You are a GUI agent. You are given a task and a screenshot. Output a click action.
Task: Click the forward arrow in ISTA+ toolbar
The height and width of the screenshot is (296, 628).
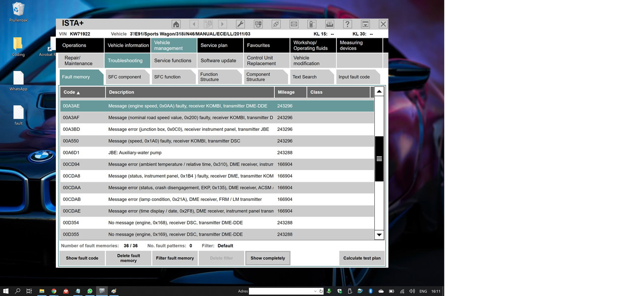coord(222,24)
